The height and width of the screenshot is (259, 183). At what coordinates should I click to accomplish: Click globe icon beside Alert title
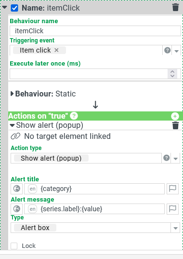17,189
